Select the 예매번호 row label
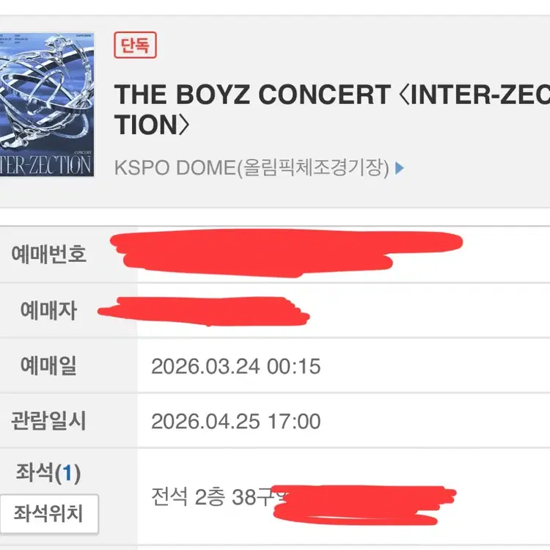This screenshot has width=550, height=550. pyautogui.click(x=48, y=254)
